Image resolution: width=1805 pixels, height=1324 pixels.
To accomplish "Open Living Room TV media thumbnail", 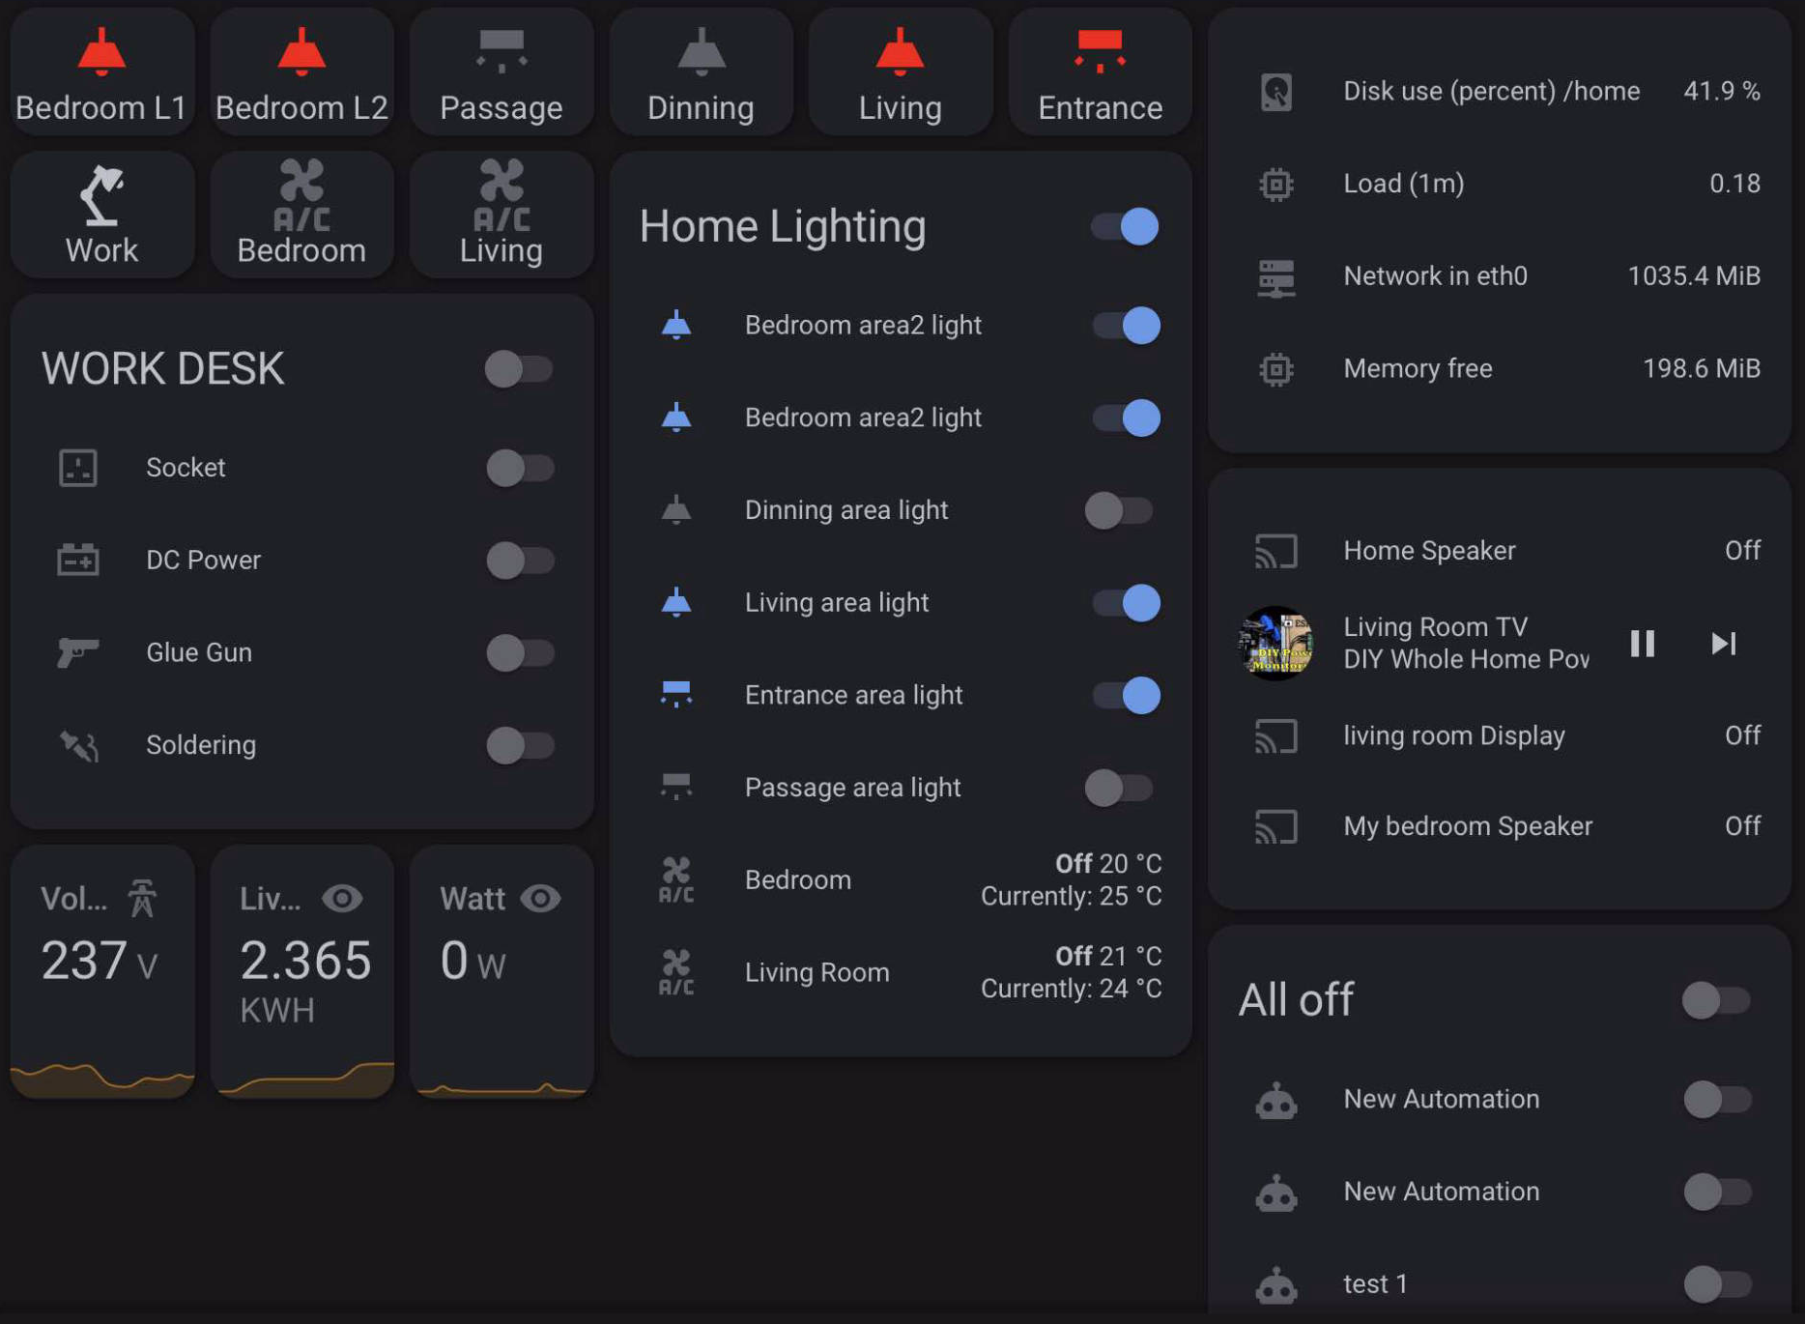I will tap(1276, 644).
